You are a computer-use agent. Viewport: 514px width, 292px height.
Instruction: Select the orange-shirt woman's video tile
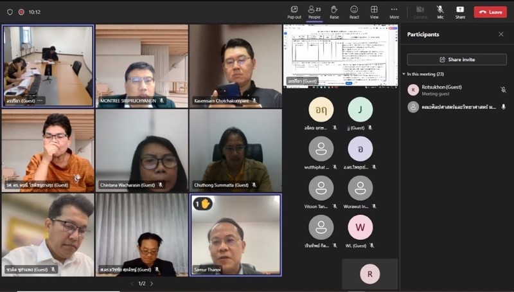(x=48, y=151)
